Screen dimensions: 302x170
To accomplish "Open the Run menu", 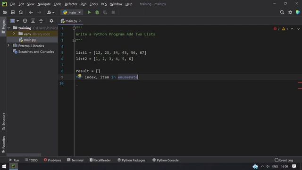I will click(x=84, y=4).
